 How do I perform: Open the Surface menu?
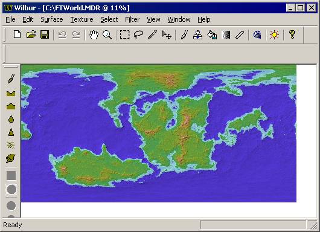click(x=52, y=19)
